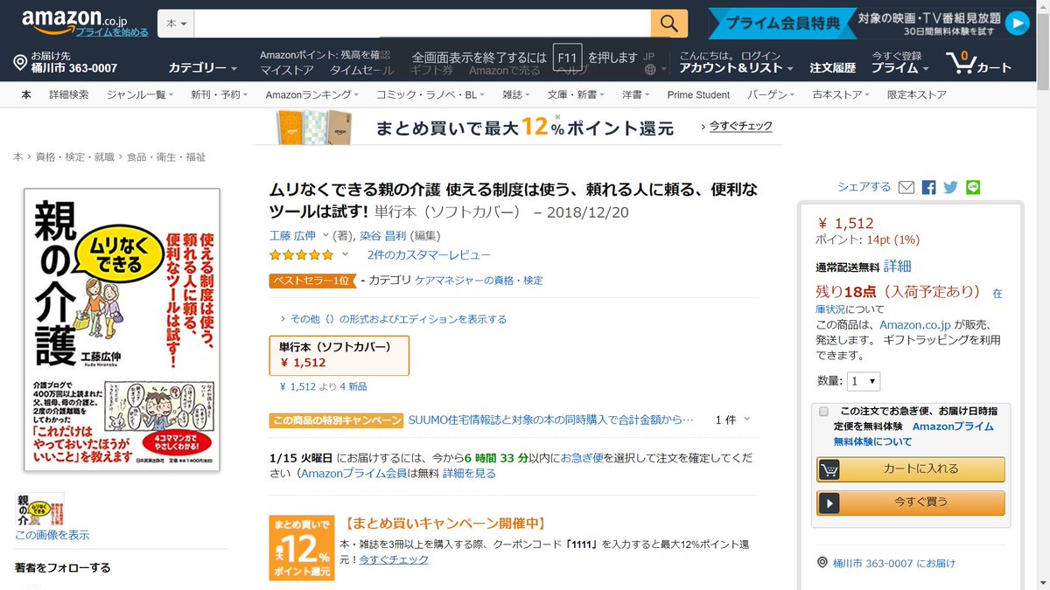Click the ベストセラー1位 badge
This screenshot has height=590, width=1050.
click(311, 281)
